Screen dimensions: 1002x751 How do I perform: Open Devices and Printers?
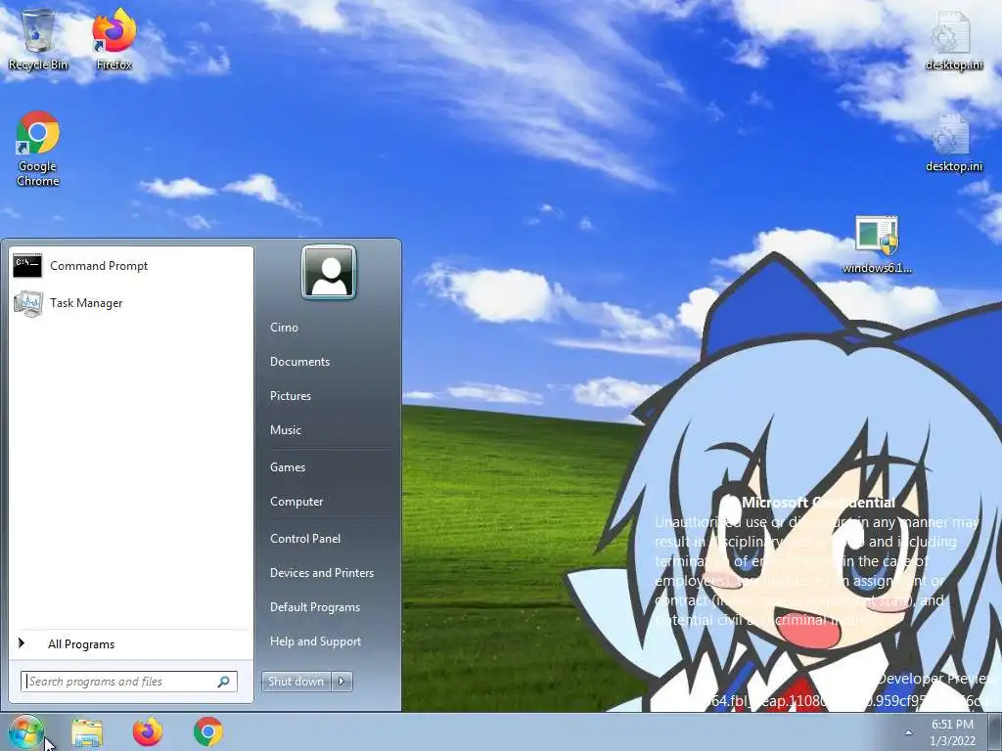(322, 573)
